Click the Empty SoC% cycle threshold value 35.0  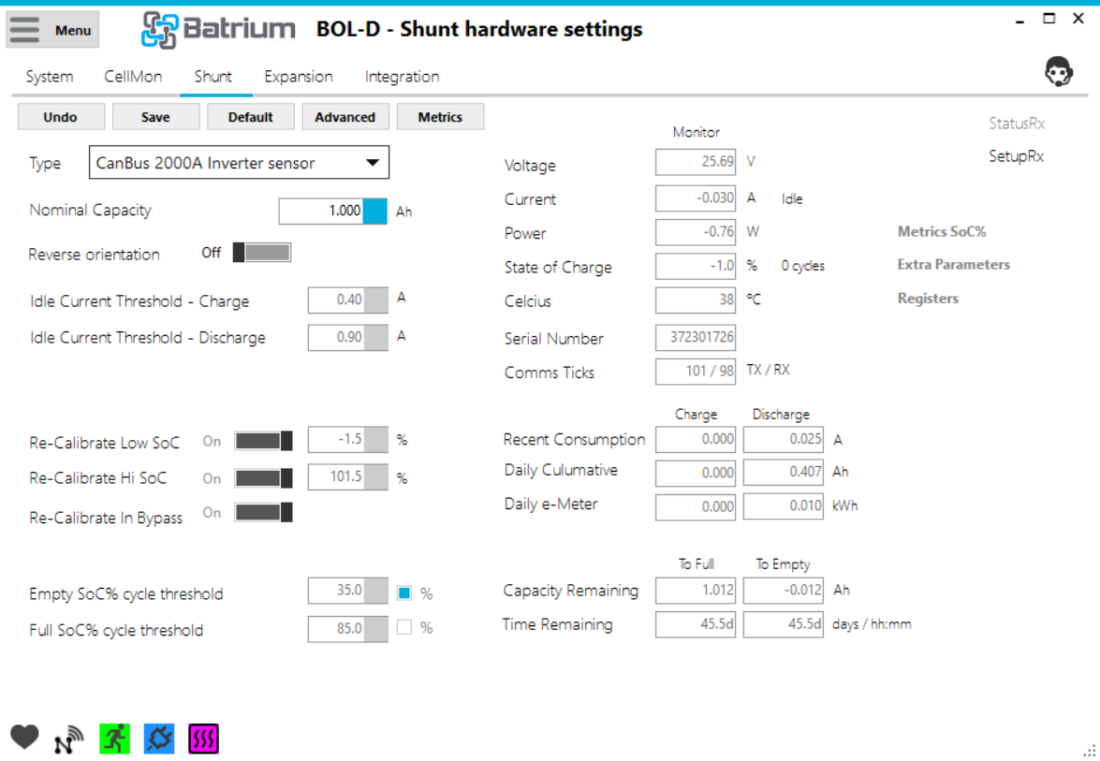(336, 591)
